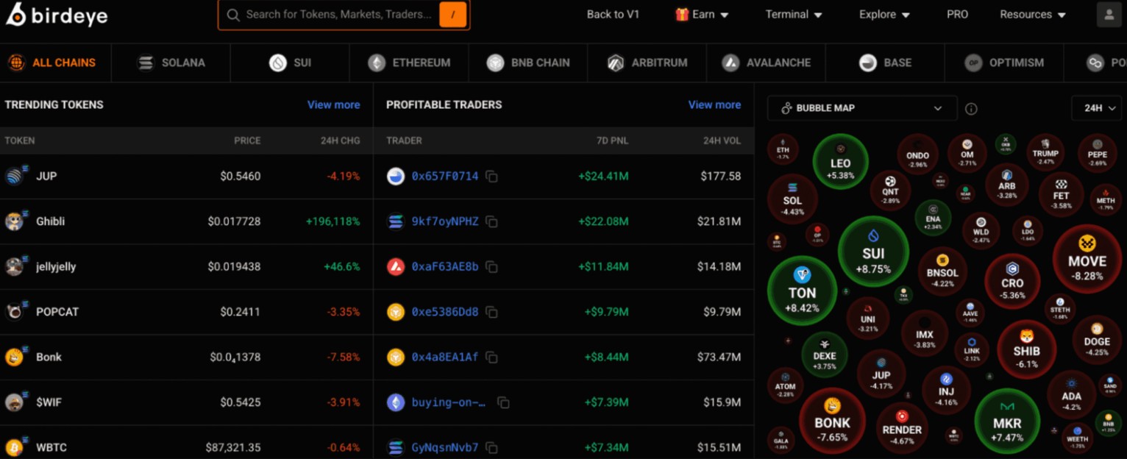Click View more for Trending Tokens
This screenshot has height=459, width=1127.
click(x=333, y=104)
